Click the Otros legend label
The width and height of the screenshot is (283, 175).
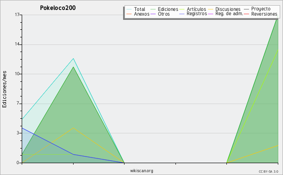tap(164, 14)
